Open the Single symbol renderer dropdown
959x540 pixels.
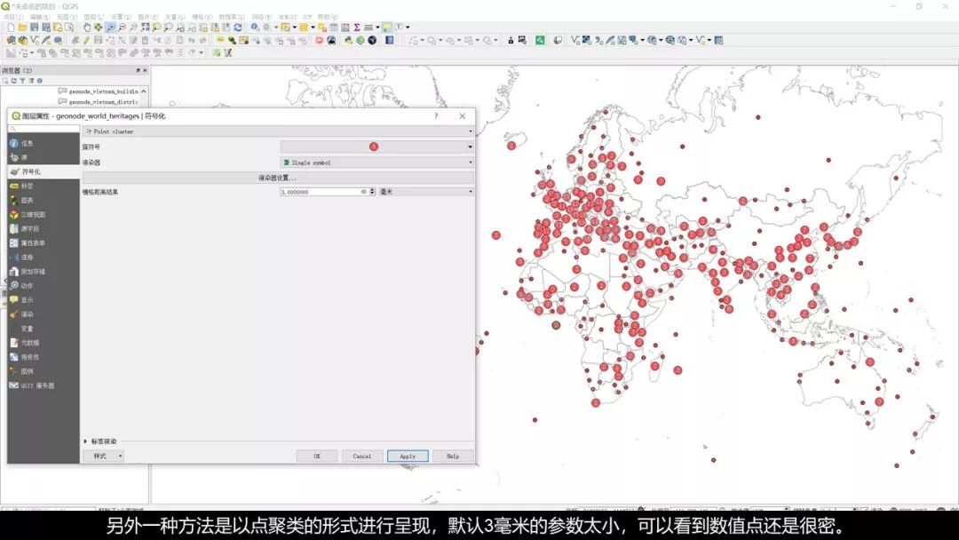376,163
